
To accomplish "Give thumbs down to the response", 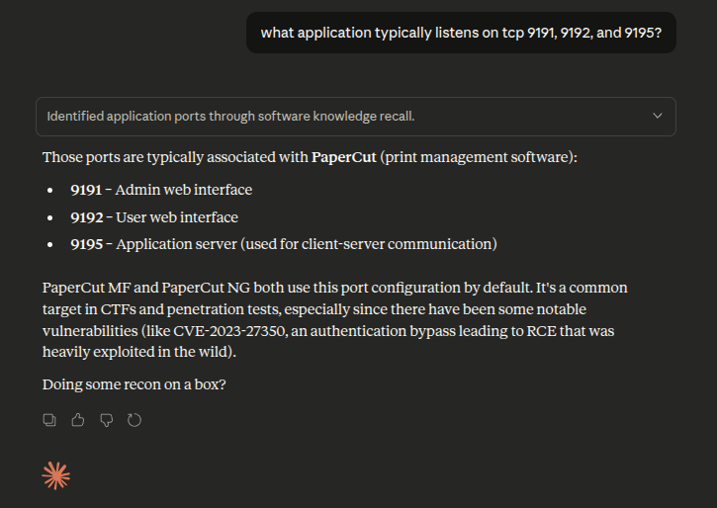I will (x=106, y=420).
